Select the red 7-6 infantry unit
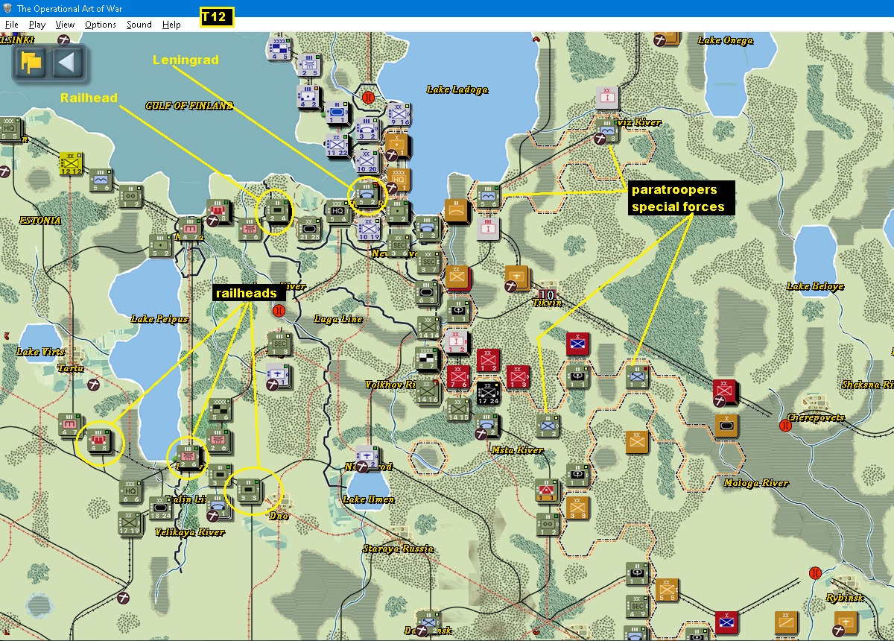This screenshot has height=641, width=894. pyautogui.click(x=459, y=377)
